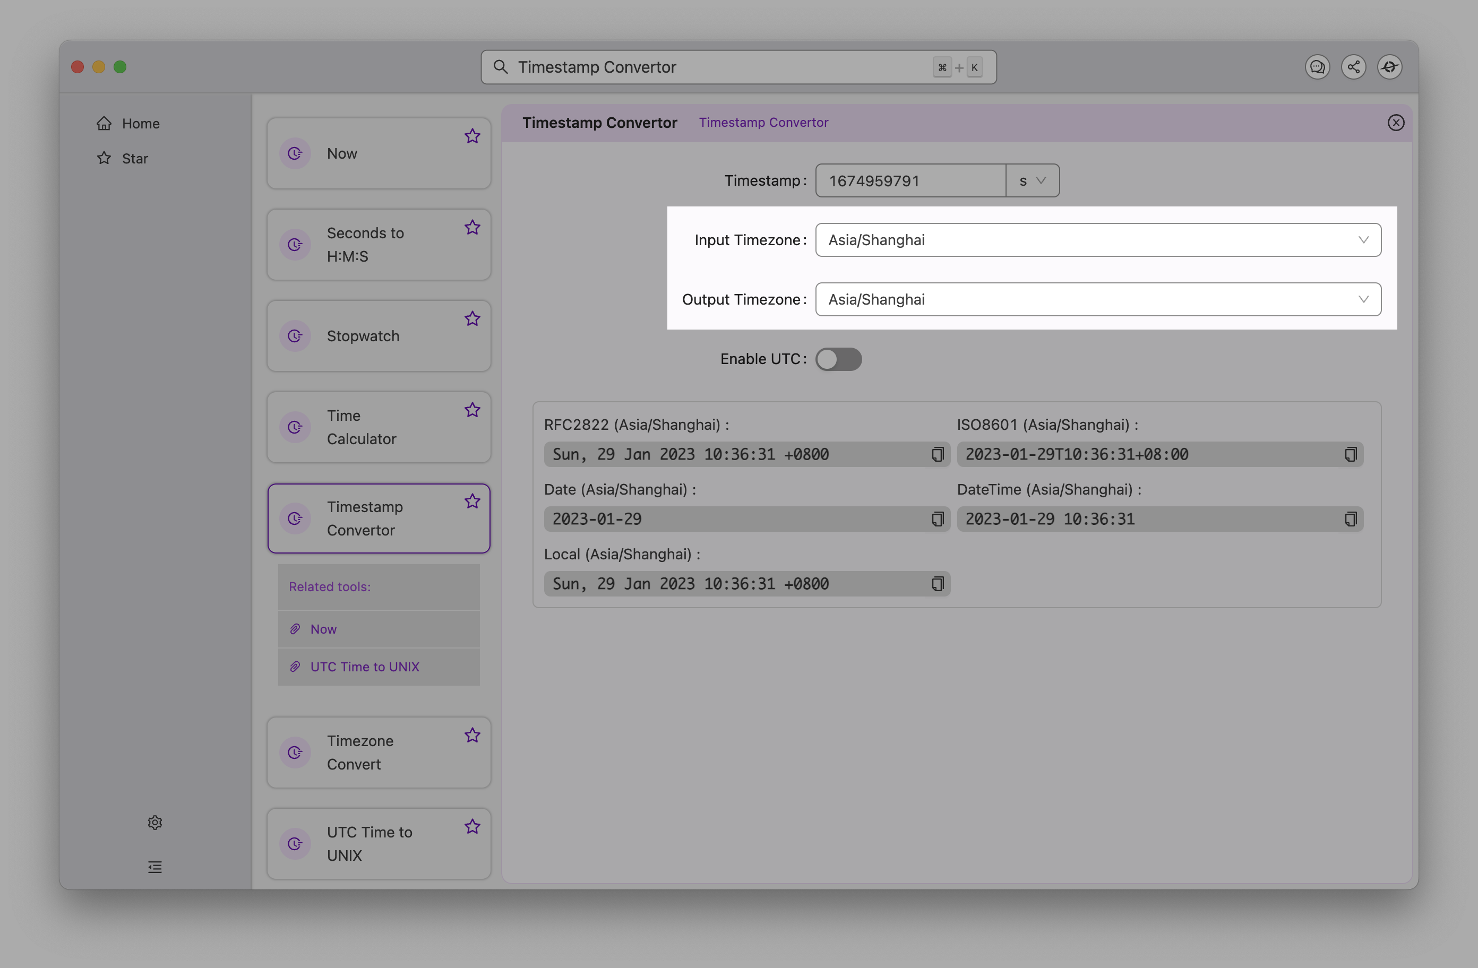Open the Output Timezone dropdown
Image resolution: width=1478 pixels, height=968 pixels.
(x=1098, y=299)
